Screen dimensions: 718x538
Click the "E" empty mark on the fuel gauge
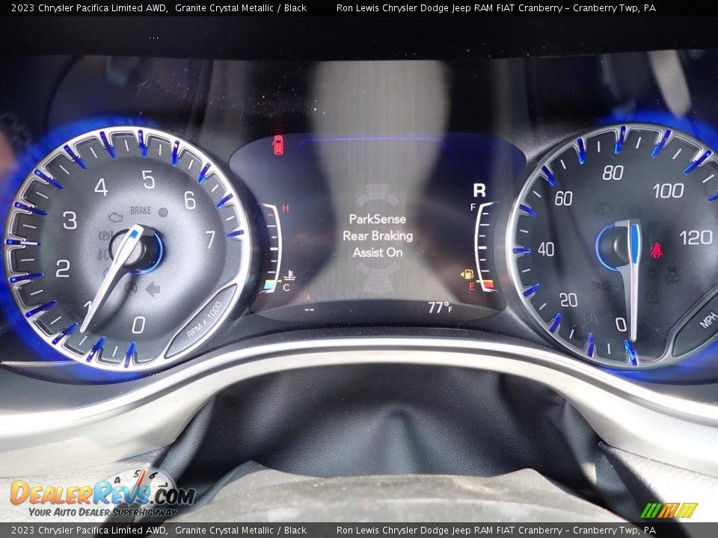[472, 287]
